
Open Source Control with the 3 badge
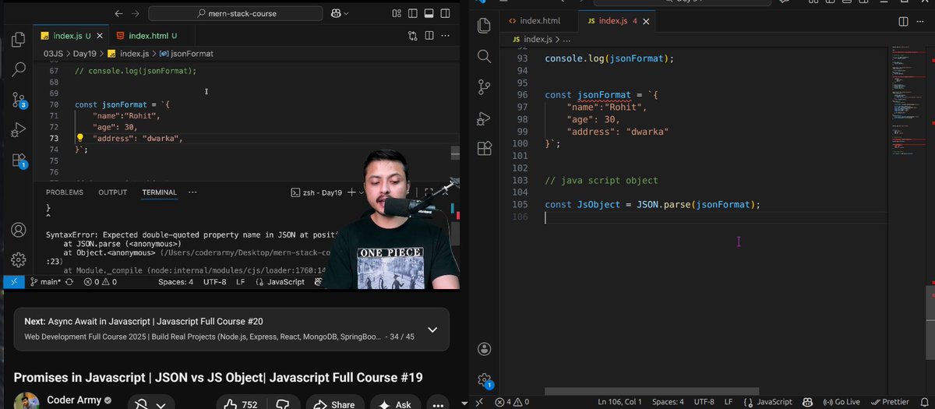tap(19, 100)
